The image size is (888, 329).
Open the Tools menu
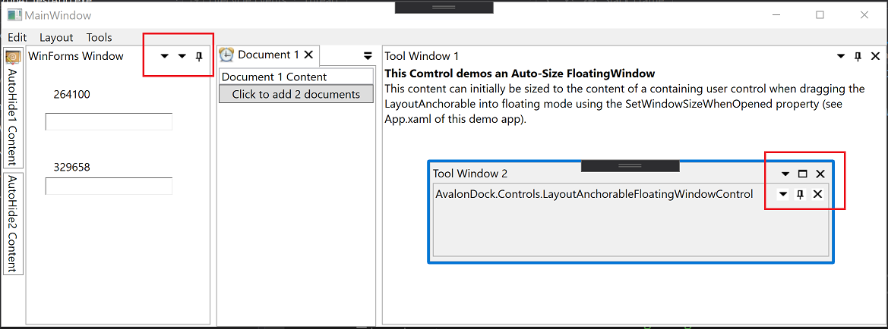pyautogui.click(x=99, y=37)
